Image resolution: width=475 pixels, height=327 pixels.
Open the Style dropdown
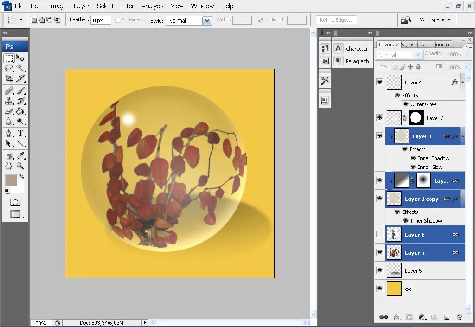(x=207, y=20)
